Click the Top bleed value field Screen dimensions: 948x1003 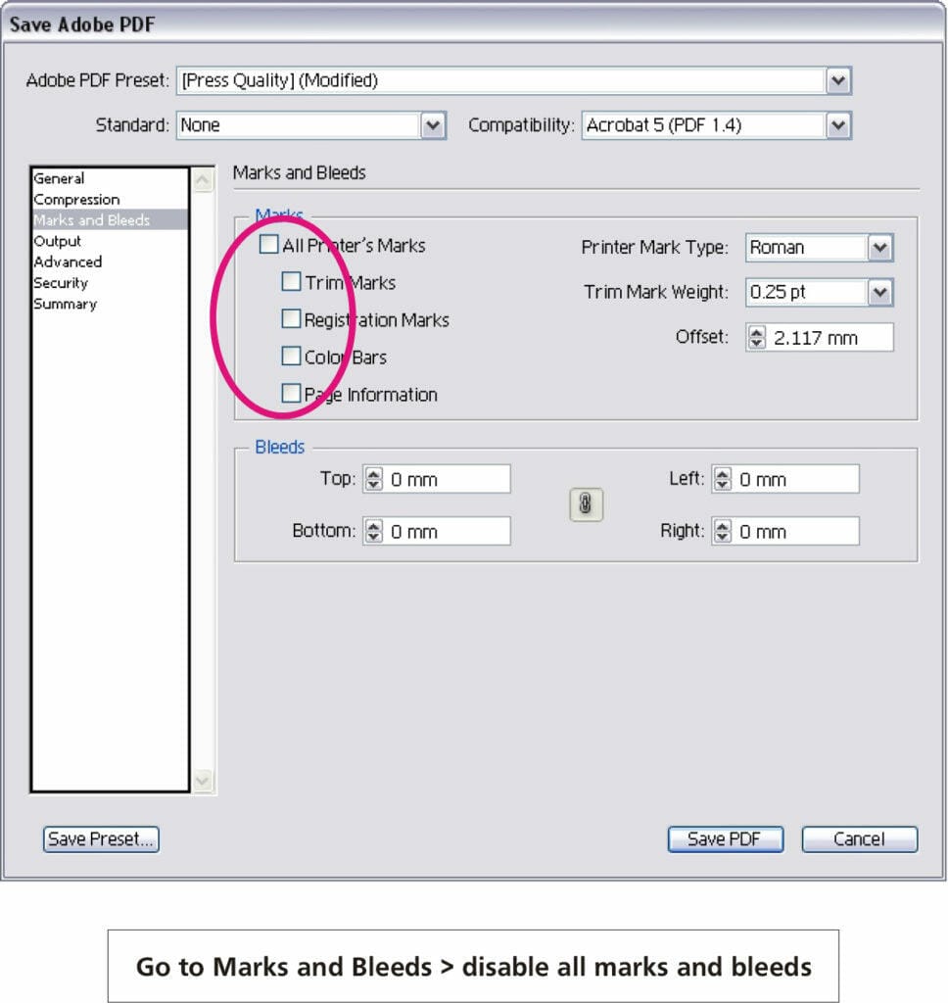[448, 480]
